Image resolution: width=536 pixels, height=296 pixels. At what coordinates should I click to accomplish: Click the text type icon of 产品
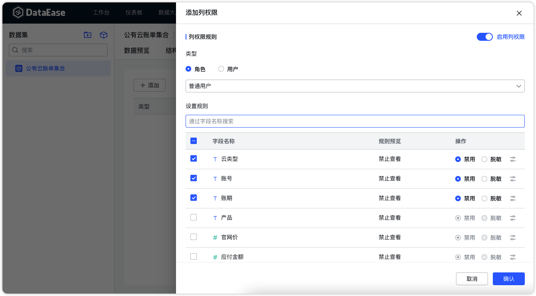pos(215,218)
